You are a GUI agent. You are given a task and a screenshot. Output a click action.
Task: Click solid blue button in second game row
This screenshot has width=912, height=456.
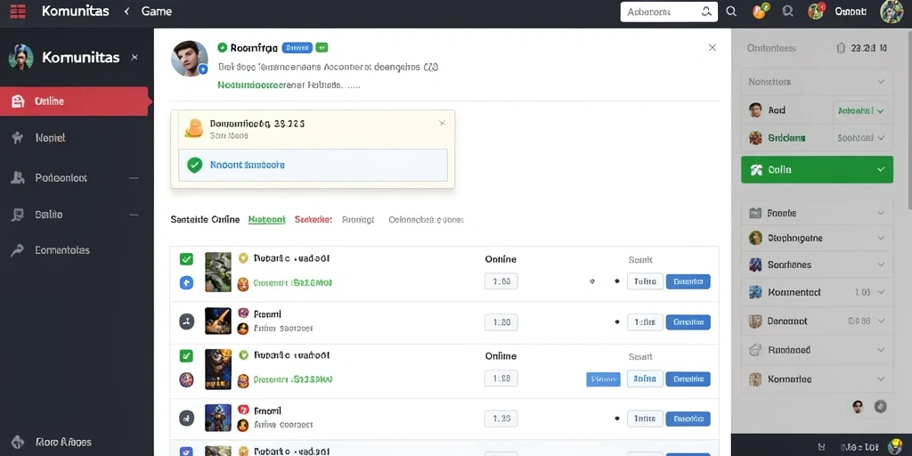tap(688, 322)
